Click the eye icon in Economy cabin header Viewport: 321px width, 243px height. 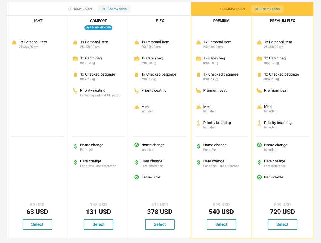click(104, 9)
